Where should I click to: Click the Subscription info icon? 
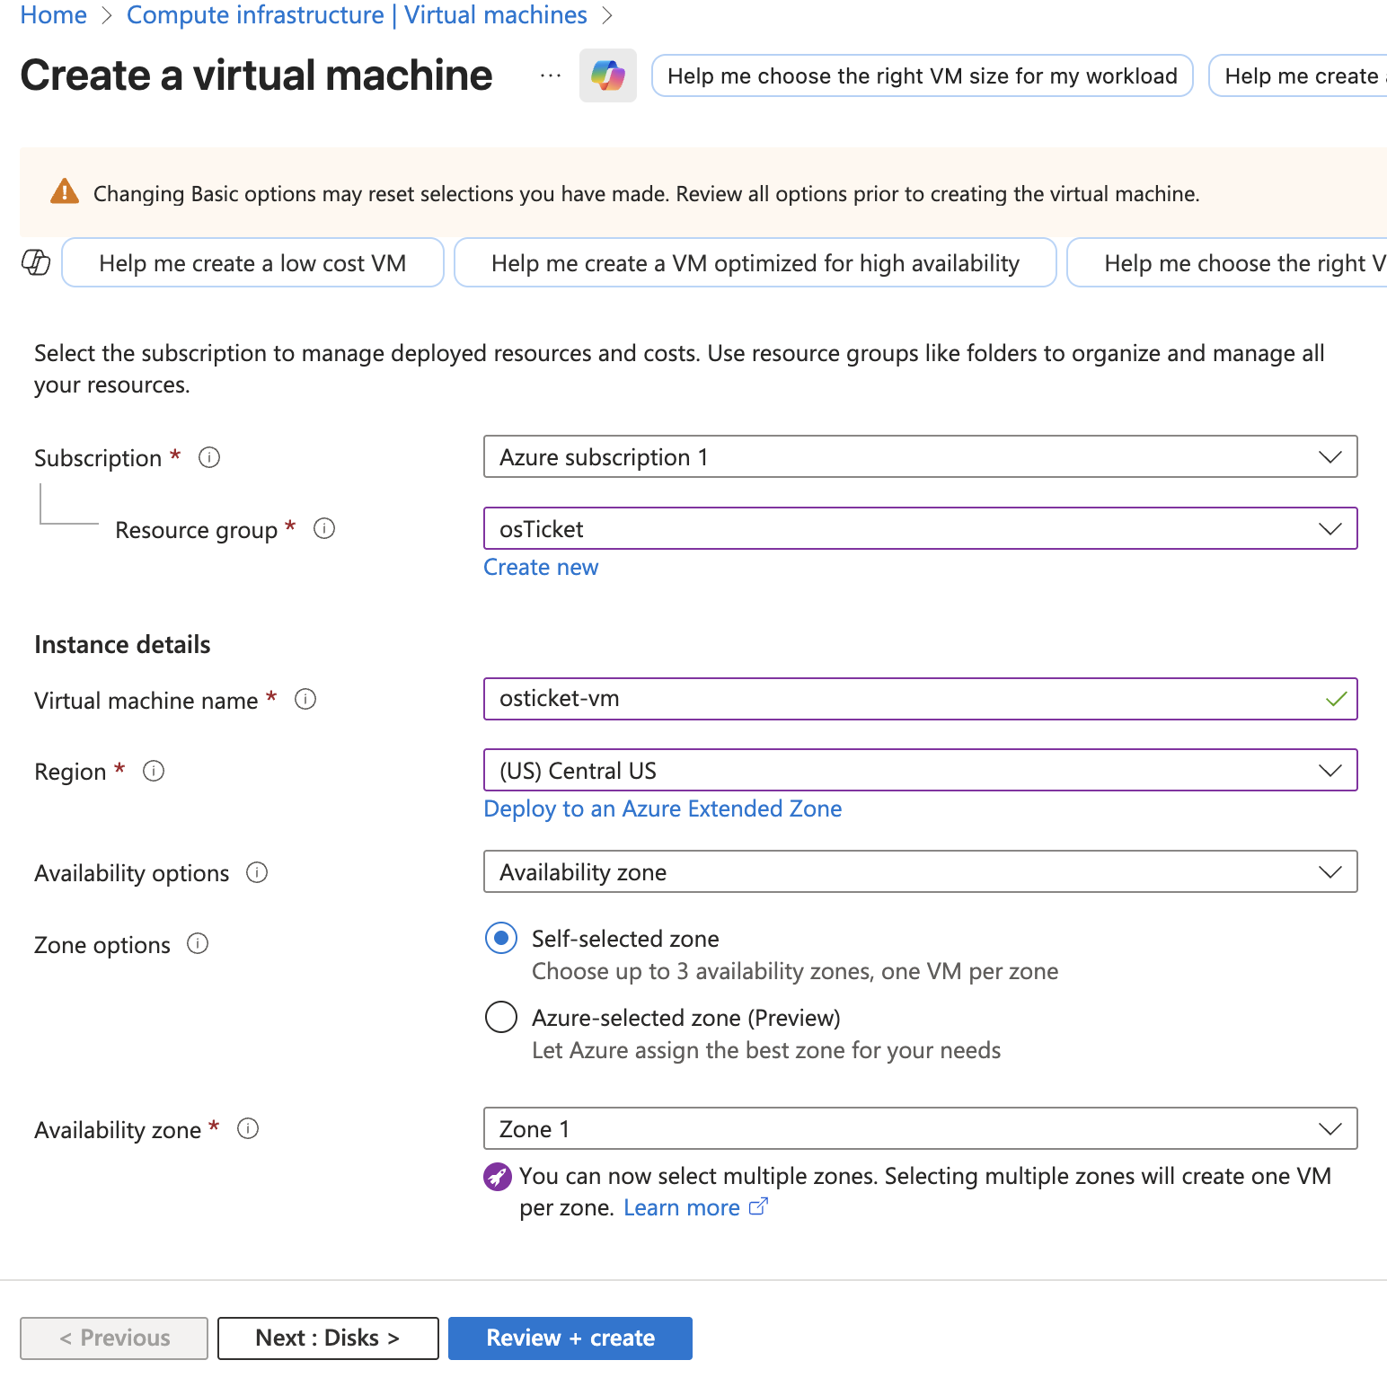(x=209, y=457)
